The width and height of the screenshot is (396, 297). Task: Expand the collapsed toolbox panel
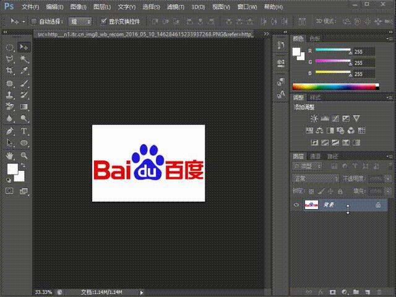tap(4, 32)
